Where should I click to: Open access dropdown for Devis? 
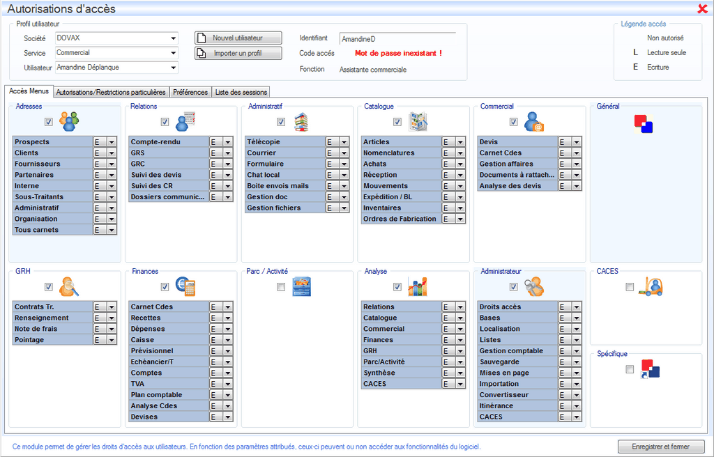pos(577,142)
